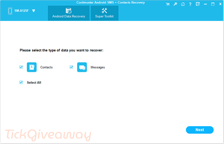Toggle the Select All checkbox
The height and width of the screenshot is (144, 224).
21,82
